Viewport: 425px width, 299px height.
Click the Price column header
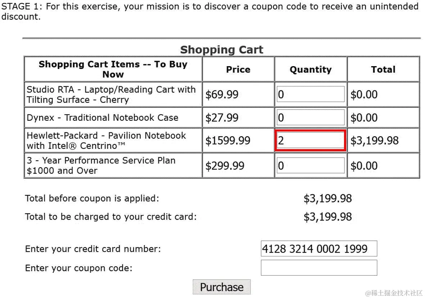(238, 69)
